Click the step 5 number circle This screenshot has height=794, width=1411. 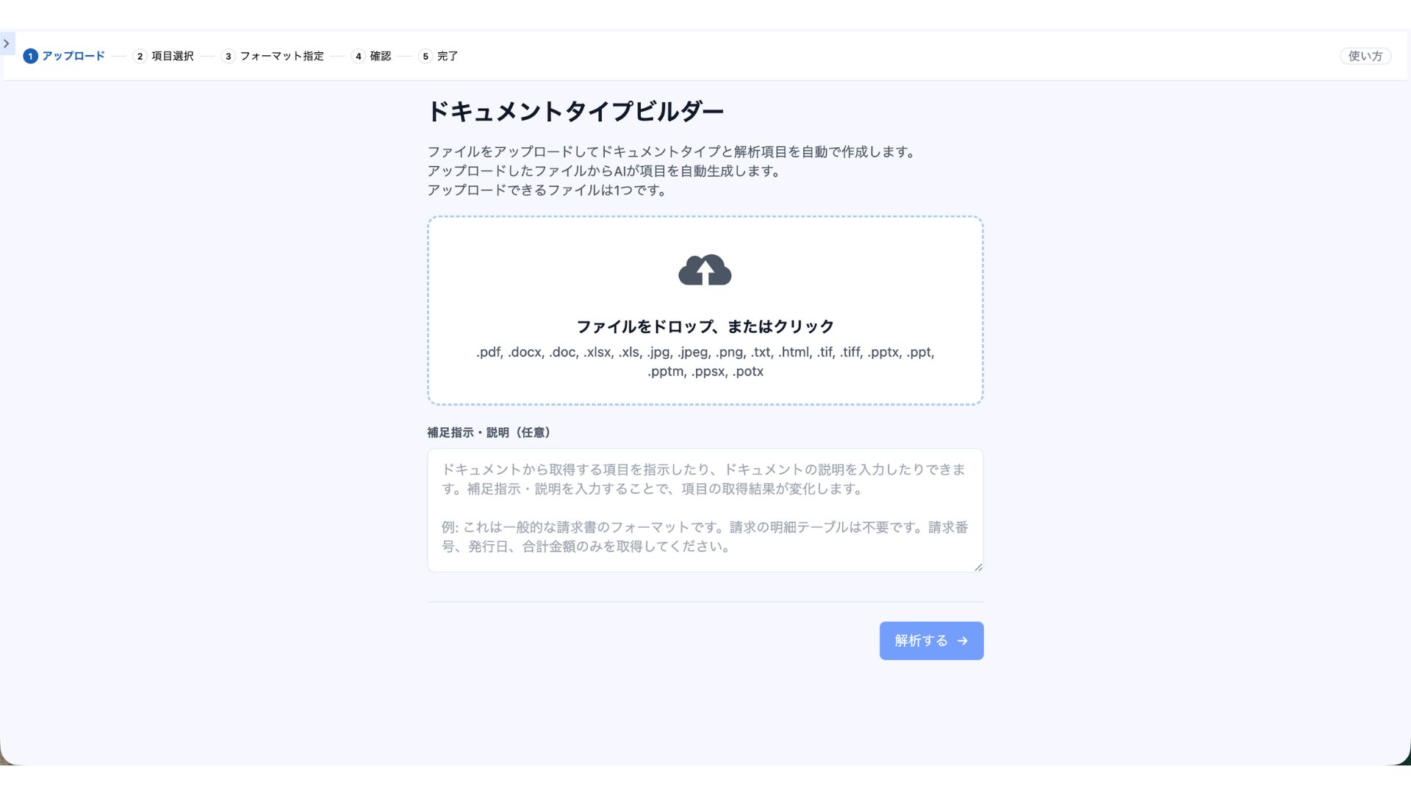click(x=426, y=57)
